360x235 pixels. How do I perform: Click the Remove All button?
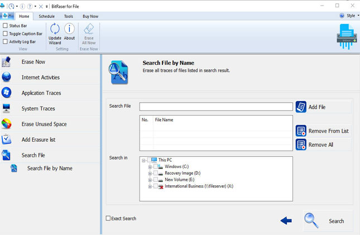(323, 145)
